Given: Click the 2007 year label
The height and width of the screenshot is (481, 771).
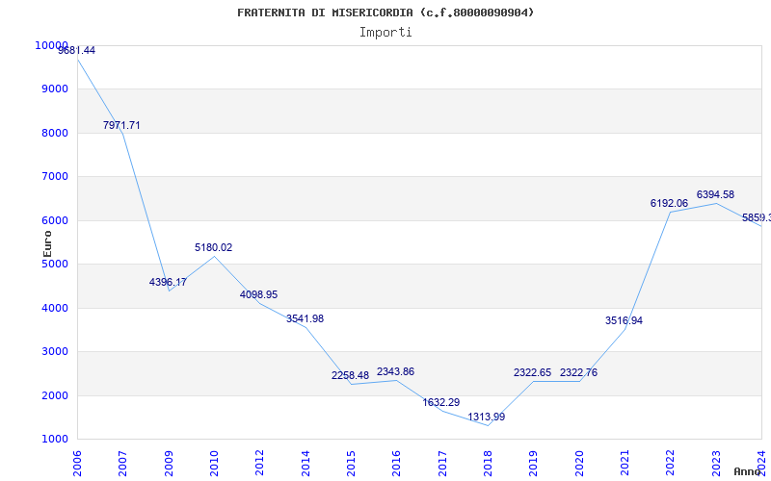Looking at the screenshot, I should pos(123,464).
